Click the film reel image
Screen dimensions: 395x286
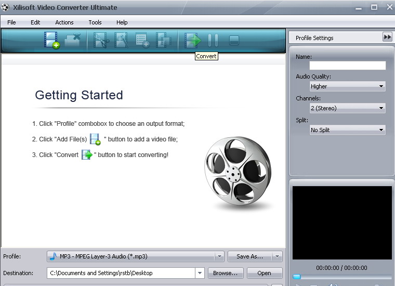point(238,172)
